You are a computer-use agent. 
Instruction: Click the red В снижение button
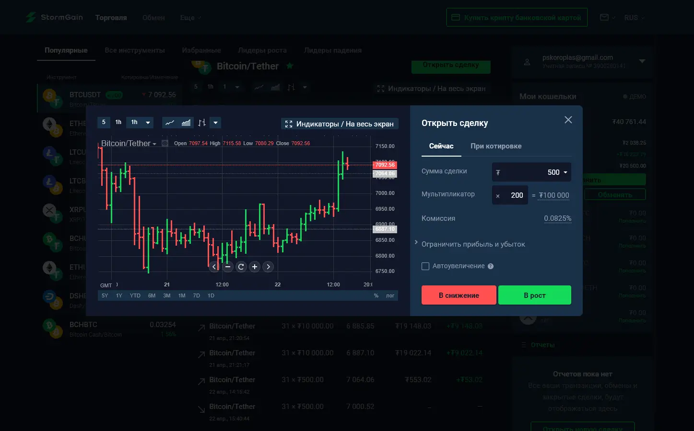[459, 295]
